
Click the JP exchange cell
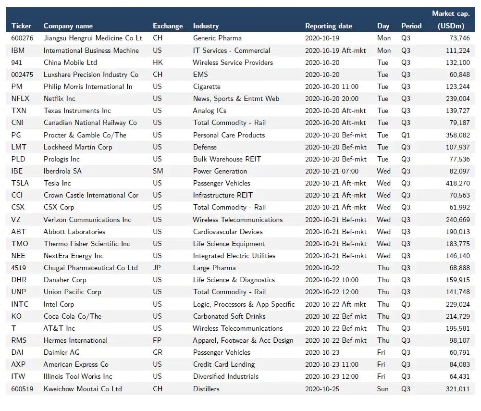coord(157,268)
